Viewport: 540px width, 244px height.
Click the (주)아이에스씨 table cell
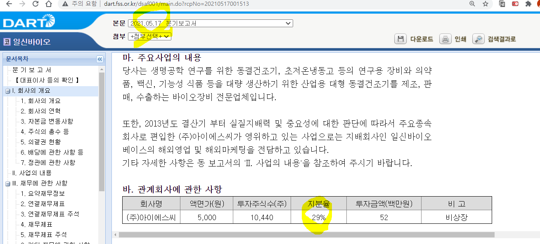[x=151, y=217]
